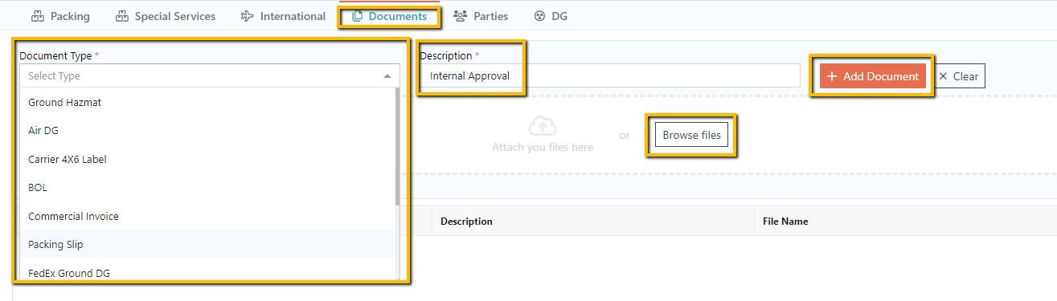Viewport: 1057px width, 301px height.
Task: Open the Packing tab
Action: (x=60, y=16)
